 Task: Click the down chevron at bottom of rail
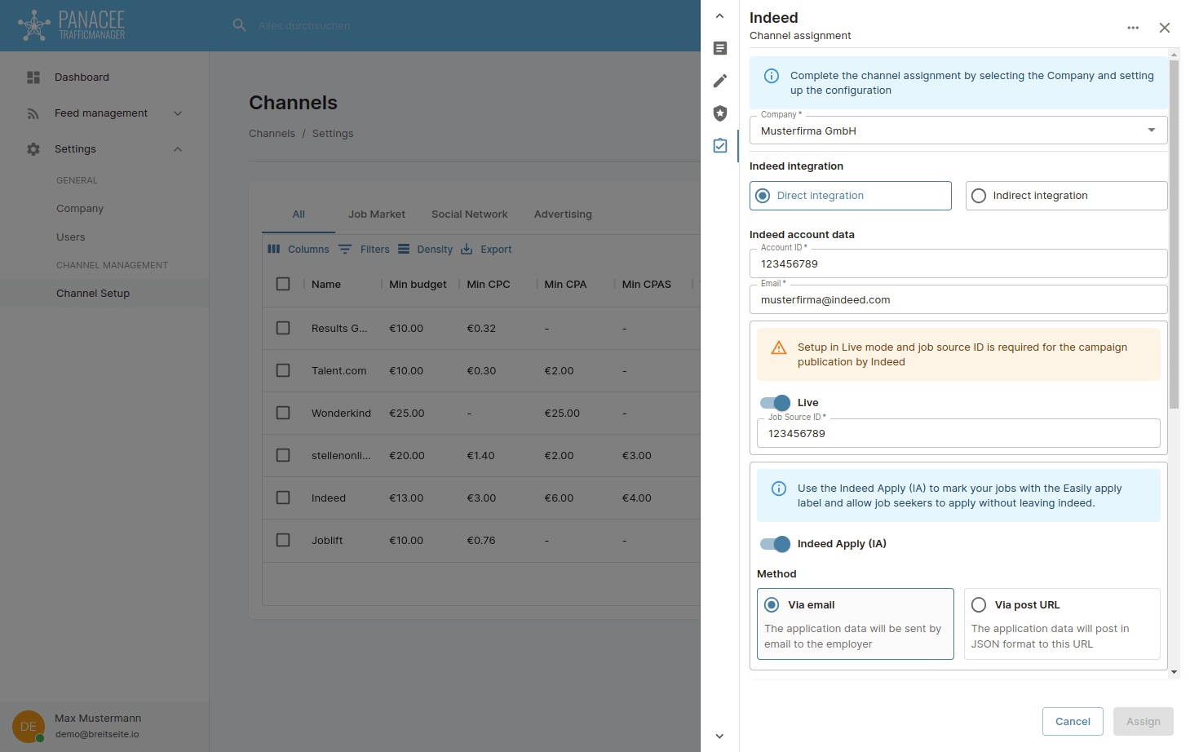pyautogui.click(x=719, y=736)
